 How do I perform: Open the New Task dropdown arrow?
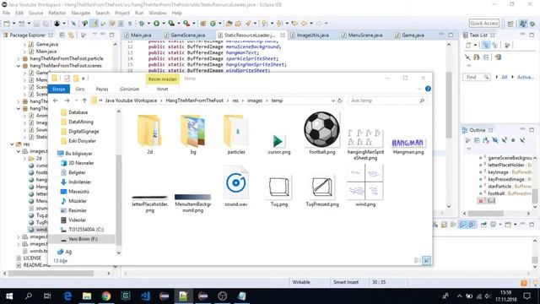[x=475, y=46]
